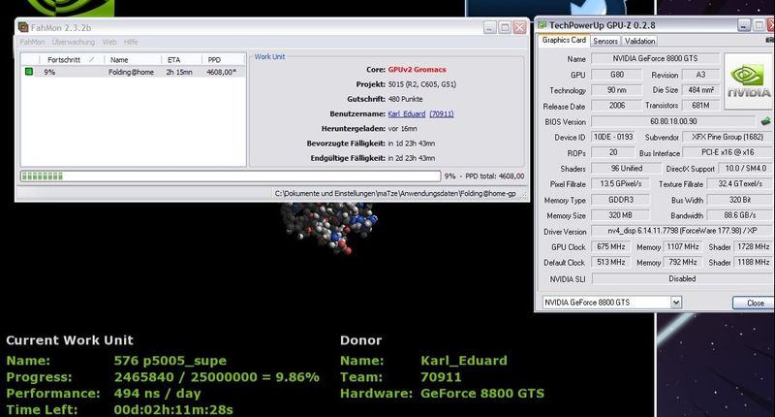Open the Hilfe menu in FahMon
Image resolution: width=775 pixels, height=417 pixels.
[131, 42]
